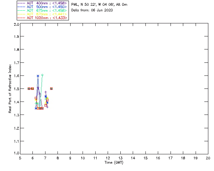Image resolution: width=214 pixels, height=171 pixels.
Task: Click the Time (GMT) x-axis label
Action: pyautogui.click(x=114, y=162)
